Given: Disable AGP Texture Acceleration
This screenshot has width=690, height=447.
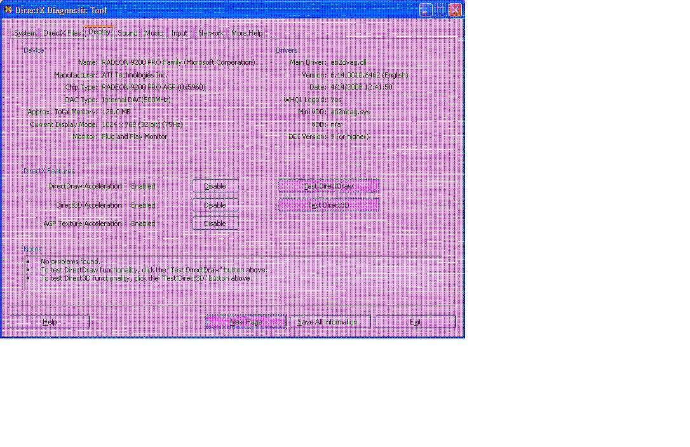Looking at the screenshot, I should [215, 223].
